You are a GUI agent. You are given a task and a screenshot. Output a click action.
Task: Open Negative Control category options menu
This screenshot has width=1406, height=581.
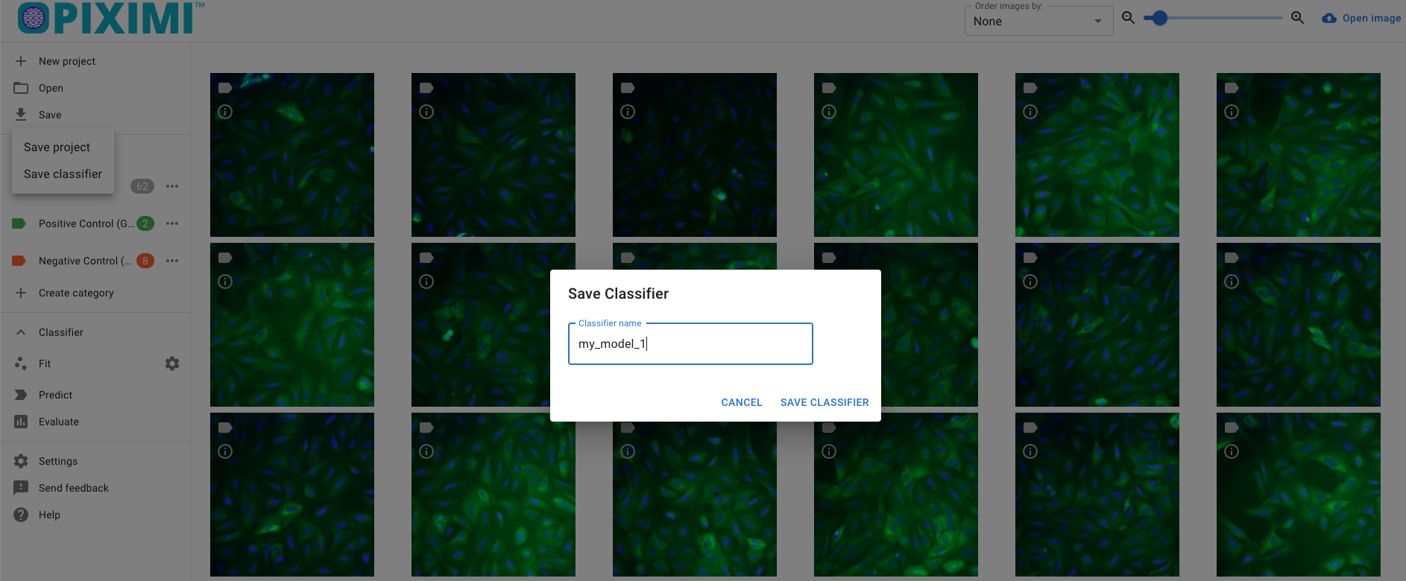172,261
